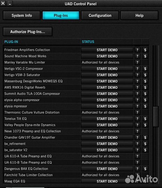
Task: Buy Sound Machine Wood Works via dollar icon
Action: tap(145, 56)
